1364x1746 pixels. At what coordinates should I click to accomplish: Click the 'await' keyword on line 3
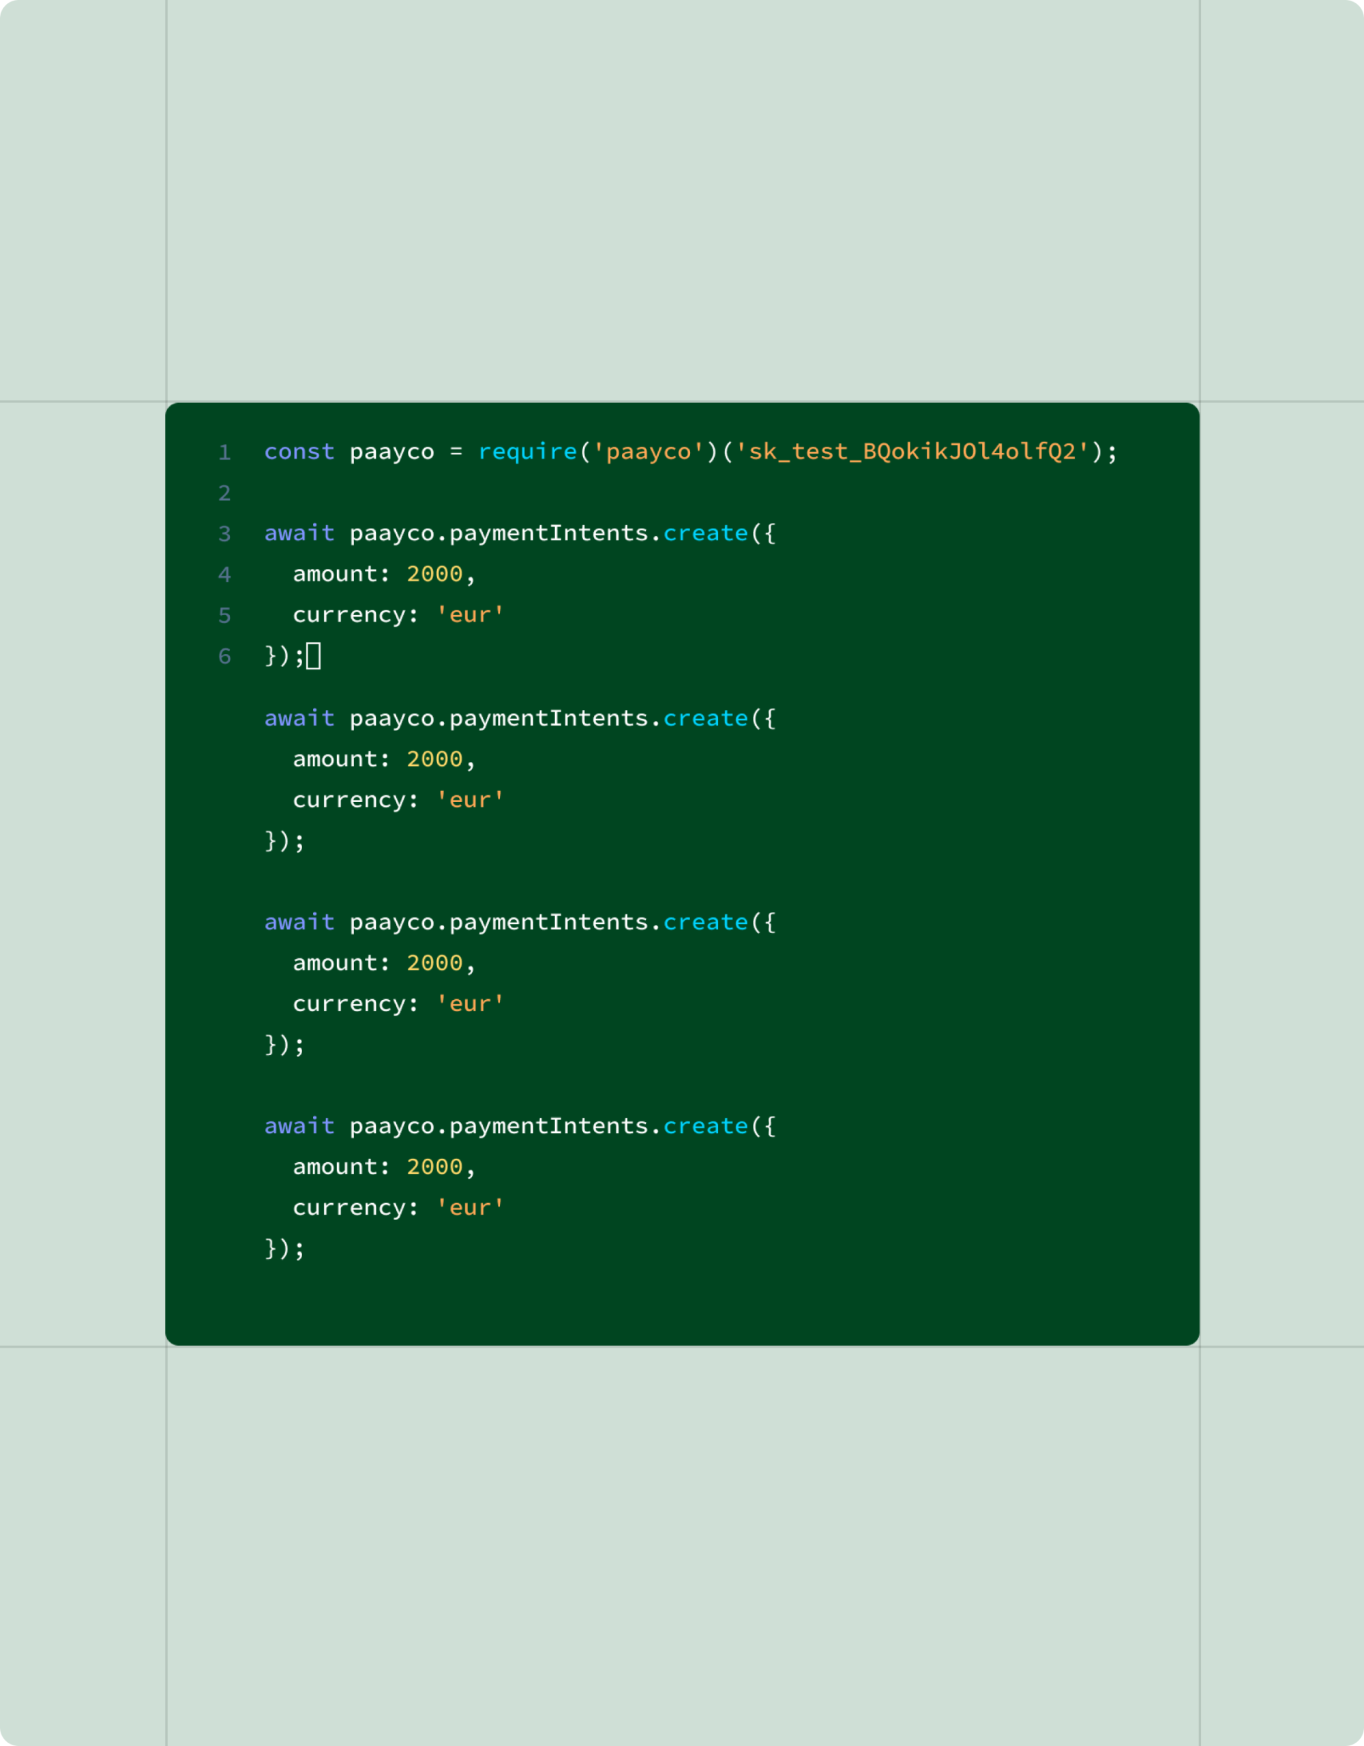coord(299,533)
